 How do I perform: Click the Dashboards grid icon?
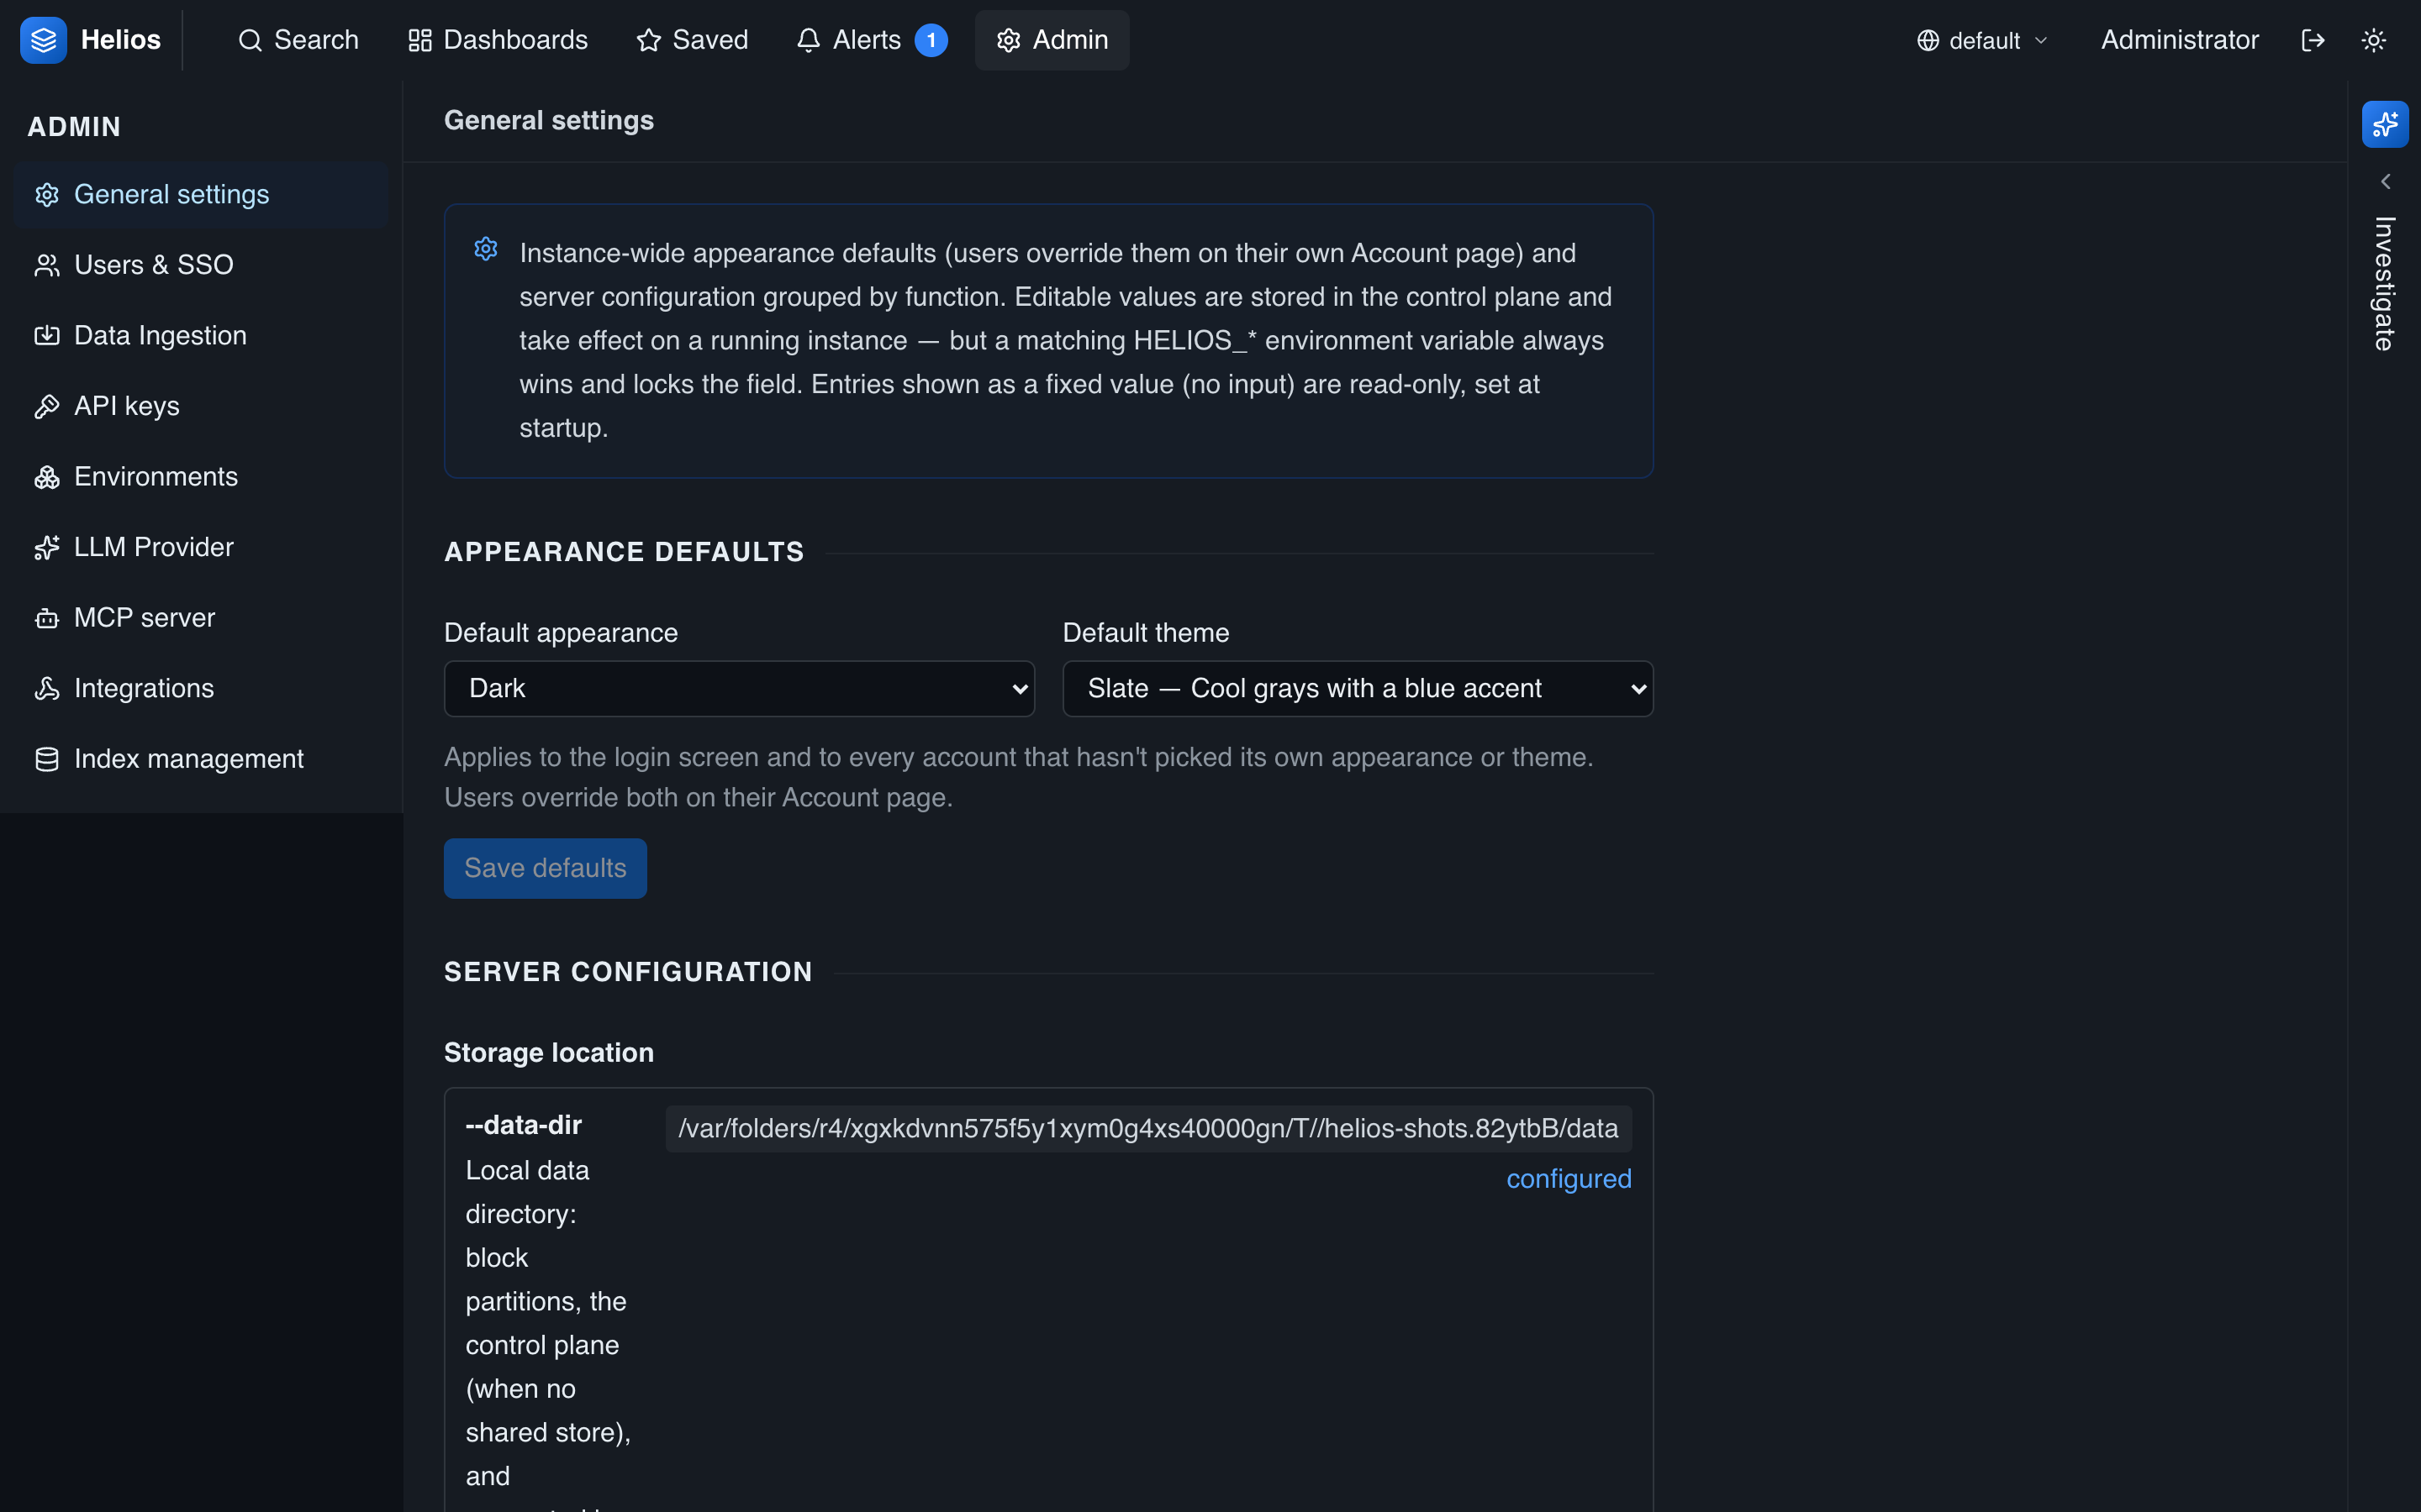coord(419,40)
